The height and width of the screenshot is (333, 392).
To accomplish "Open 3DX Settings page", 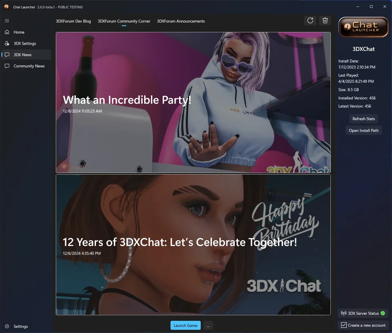I will point(26,43).
